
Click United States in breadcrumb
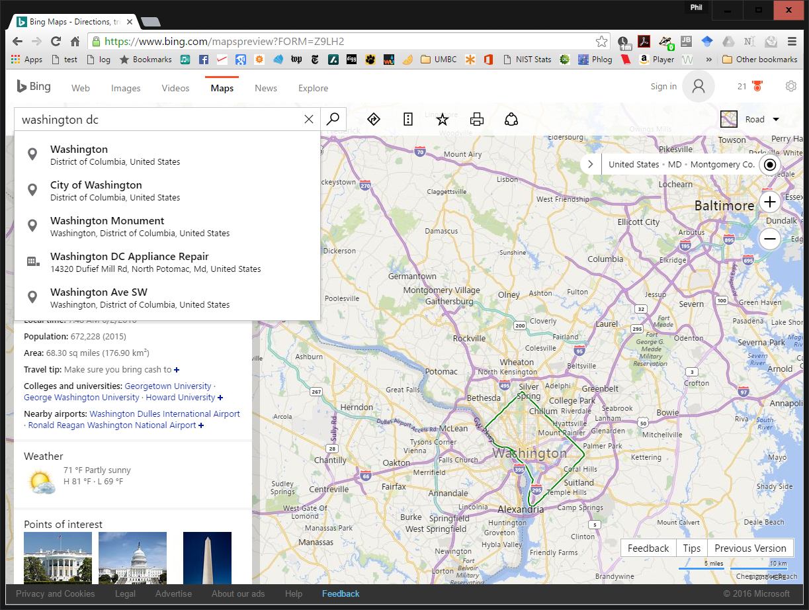634,165
